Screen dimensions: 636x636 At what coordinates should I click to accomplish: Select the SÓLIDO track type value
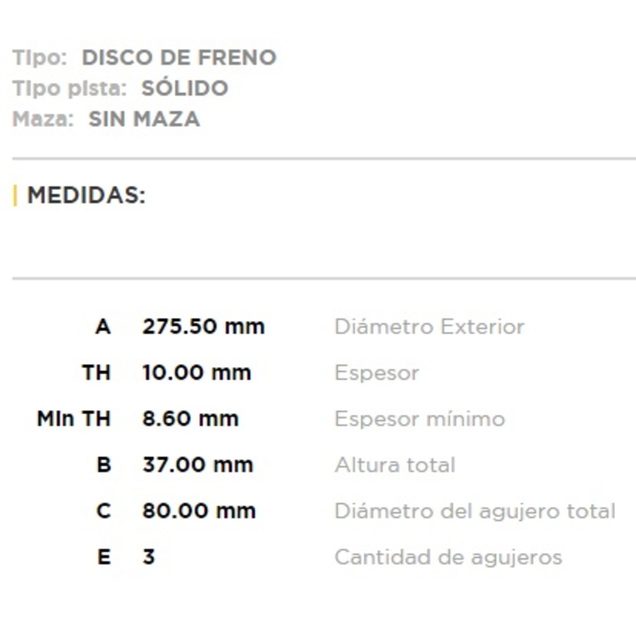184,88
